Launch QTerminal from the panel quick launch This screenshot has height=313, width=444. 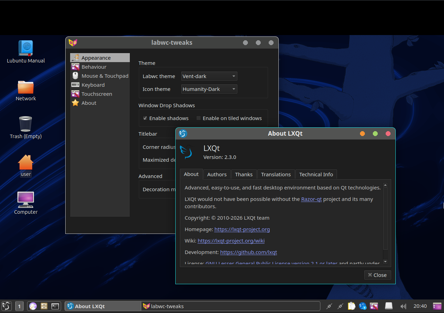tap(55, 306)
